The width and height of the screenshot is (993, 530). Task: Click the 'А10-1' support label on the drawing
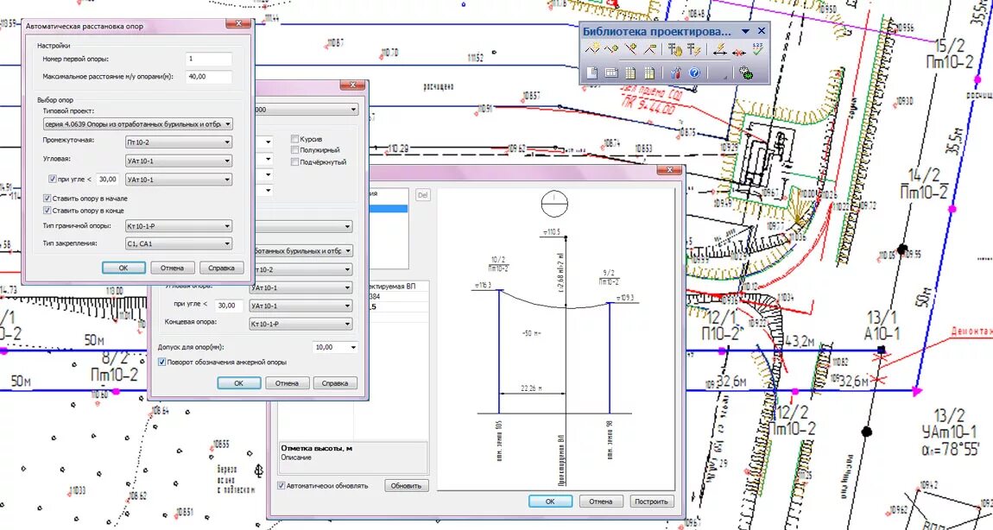pos(882,334)
